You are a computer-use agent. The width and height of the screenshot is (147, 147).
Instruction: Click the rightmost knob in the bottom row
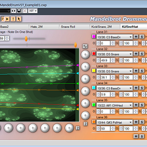(69, 128)
